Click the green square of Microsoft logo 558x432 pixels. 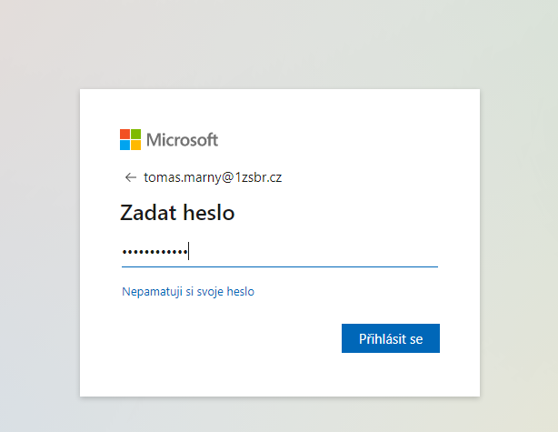tap(136, 135)
